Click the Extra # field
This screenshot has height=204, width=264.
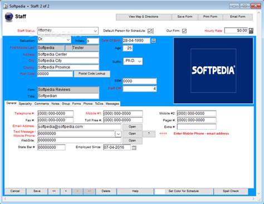click(x=197, y=127)
